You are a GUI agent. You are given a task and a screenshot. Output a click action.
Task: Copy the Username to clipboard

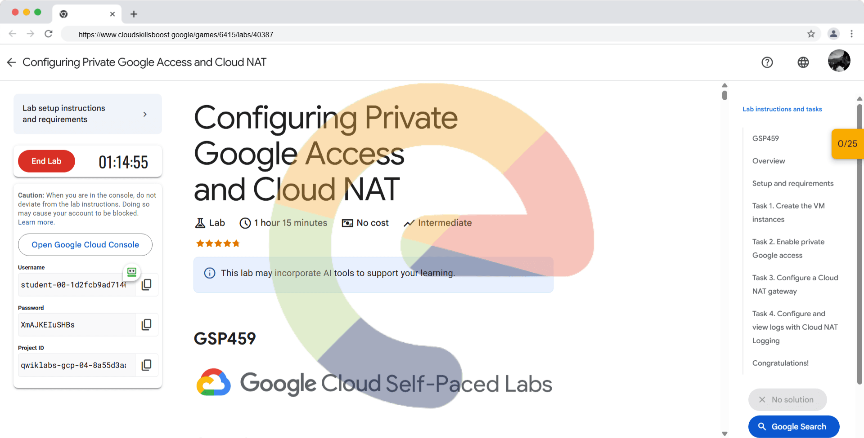(x=147, y=284)
